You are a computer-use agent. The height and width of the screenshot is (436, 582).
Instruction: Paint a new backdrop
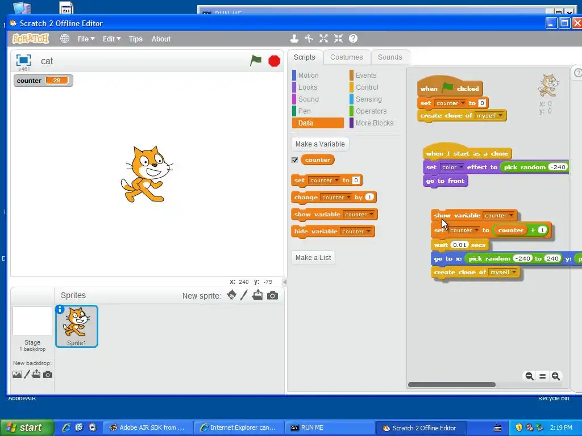click(x=27, y=375)
